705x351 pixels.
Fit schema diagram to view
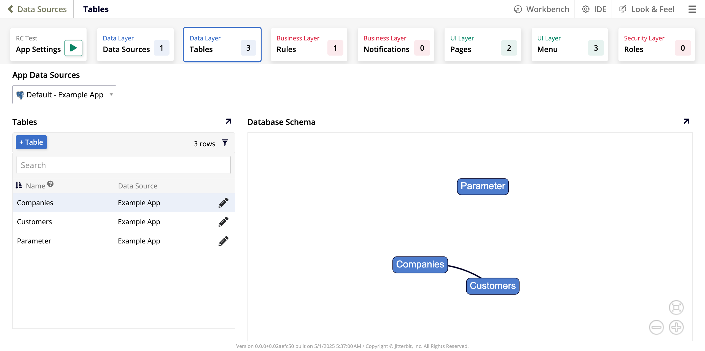[676, 307]
